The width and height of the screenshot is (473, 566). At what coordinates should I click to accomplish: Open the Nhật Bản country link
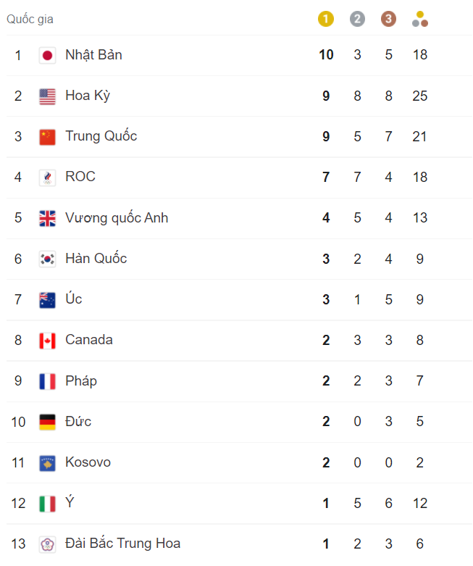(93, 55)
